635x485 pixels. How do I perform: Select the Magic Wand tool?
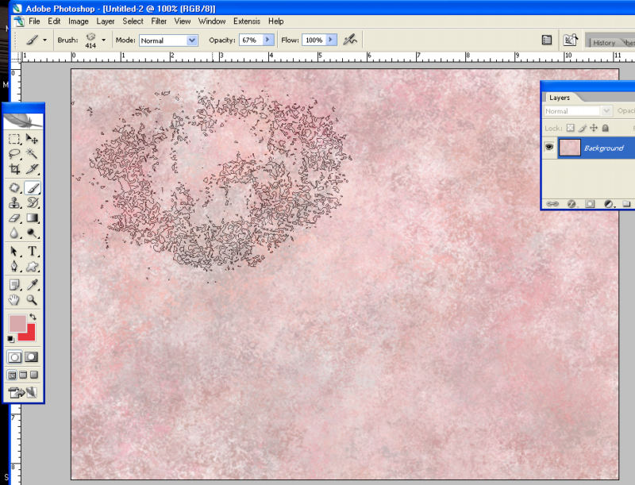(x=32, y=154)
